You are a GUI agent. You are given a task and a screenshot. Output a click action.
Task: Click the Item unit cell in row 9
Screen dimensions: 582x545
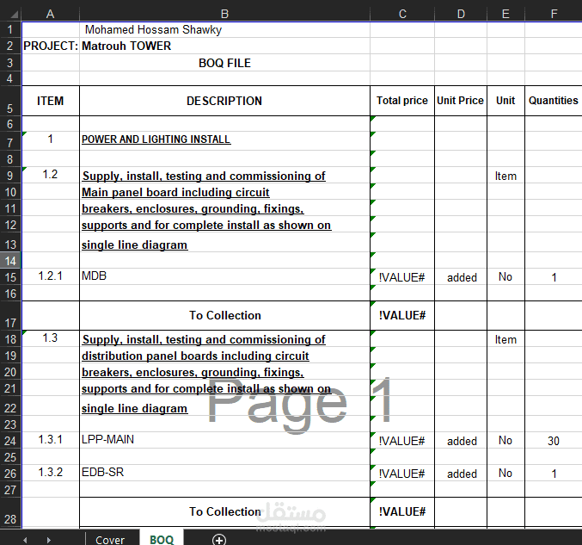(505, 176)
